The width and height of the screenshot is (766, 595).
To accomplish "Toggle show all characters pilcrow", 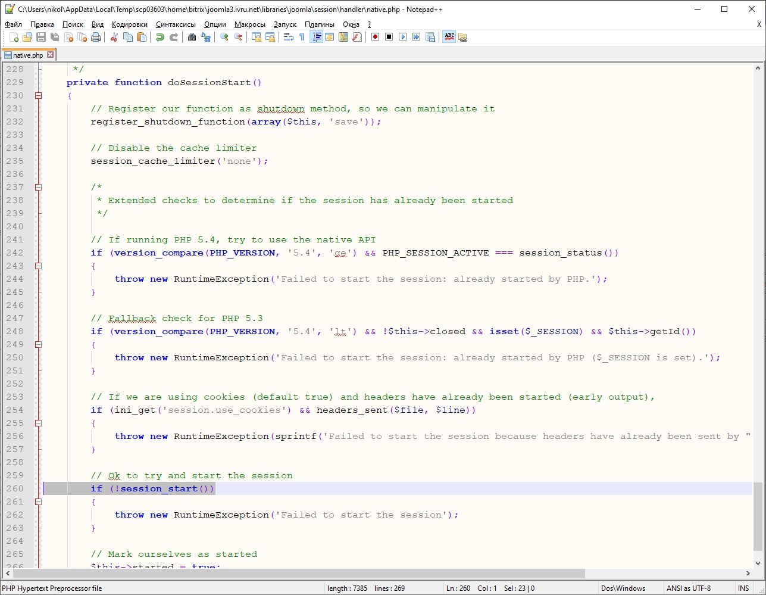I will click(x=302, y=37).
